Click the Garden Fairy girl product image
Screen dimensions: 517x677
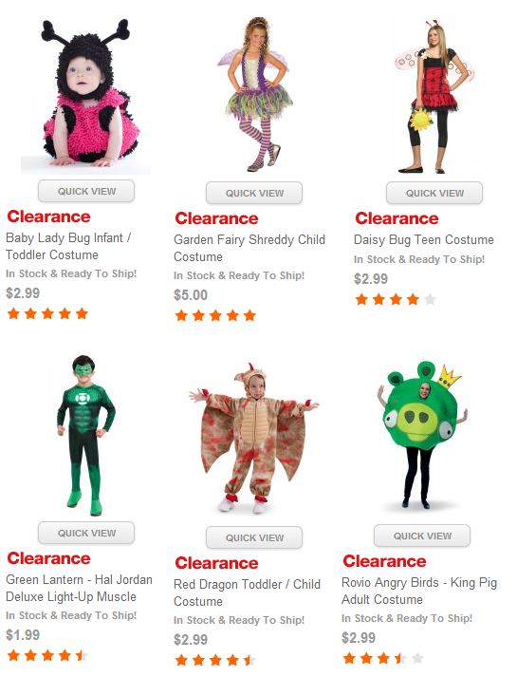(x=254, y=94)
